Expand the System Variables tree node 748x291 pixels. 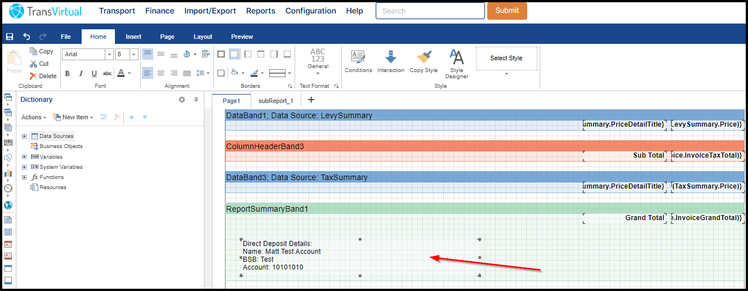click(x=24, y=167)
